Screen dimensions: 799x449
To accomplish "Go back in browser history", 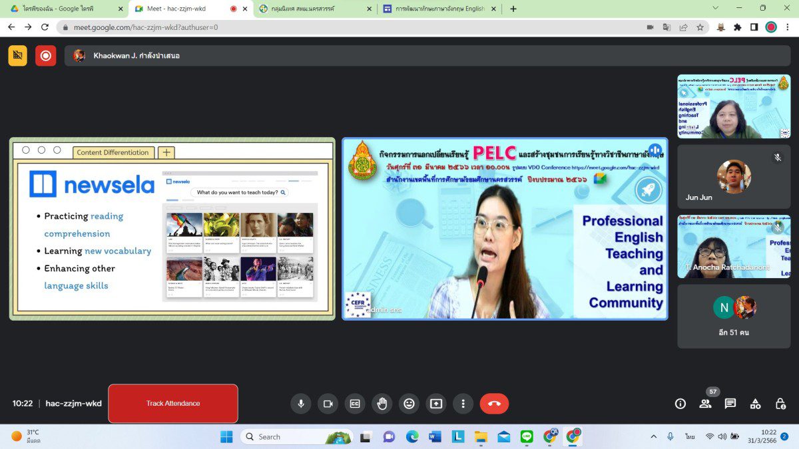I will point(11,27).
